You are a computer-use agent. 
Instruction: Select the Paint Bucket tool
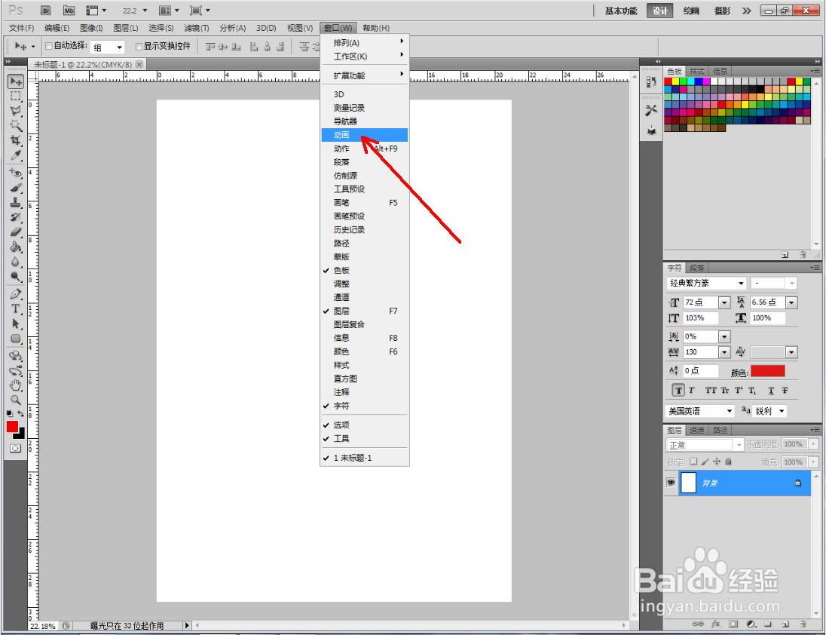coord(16,246)
